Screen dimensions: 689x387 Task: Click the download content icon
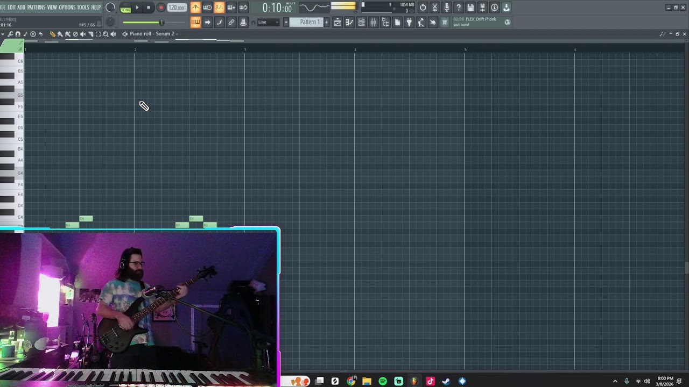point(507,8)
